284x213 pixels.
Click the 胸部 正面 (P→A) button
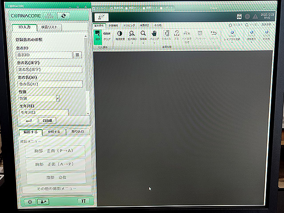(x=55, y=151)
